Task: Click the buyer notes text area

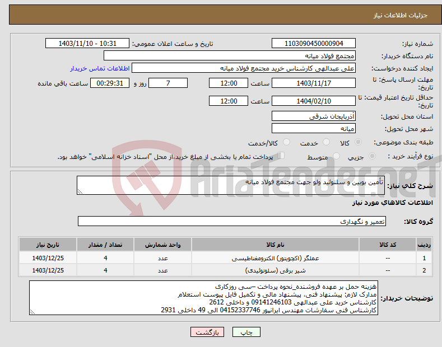Action: pyautogui.click(x=203, y=298)
